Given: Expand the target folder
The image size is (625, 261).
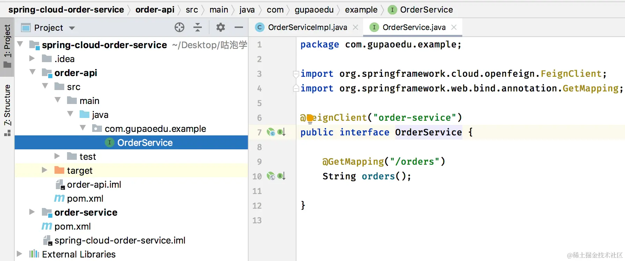Looking at the screenshot, I should tap(45, 170).
